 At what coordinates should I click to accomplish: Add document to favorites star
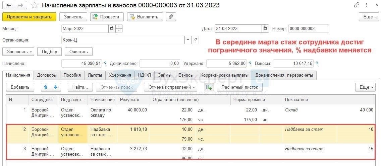[x=35, y=5]
